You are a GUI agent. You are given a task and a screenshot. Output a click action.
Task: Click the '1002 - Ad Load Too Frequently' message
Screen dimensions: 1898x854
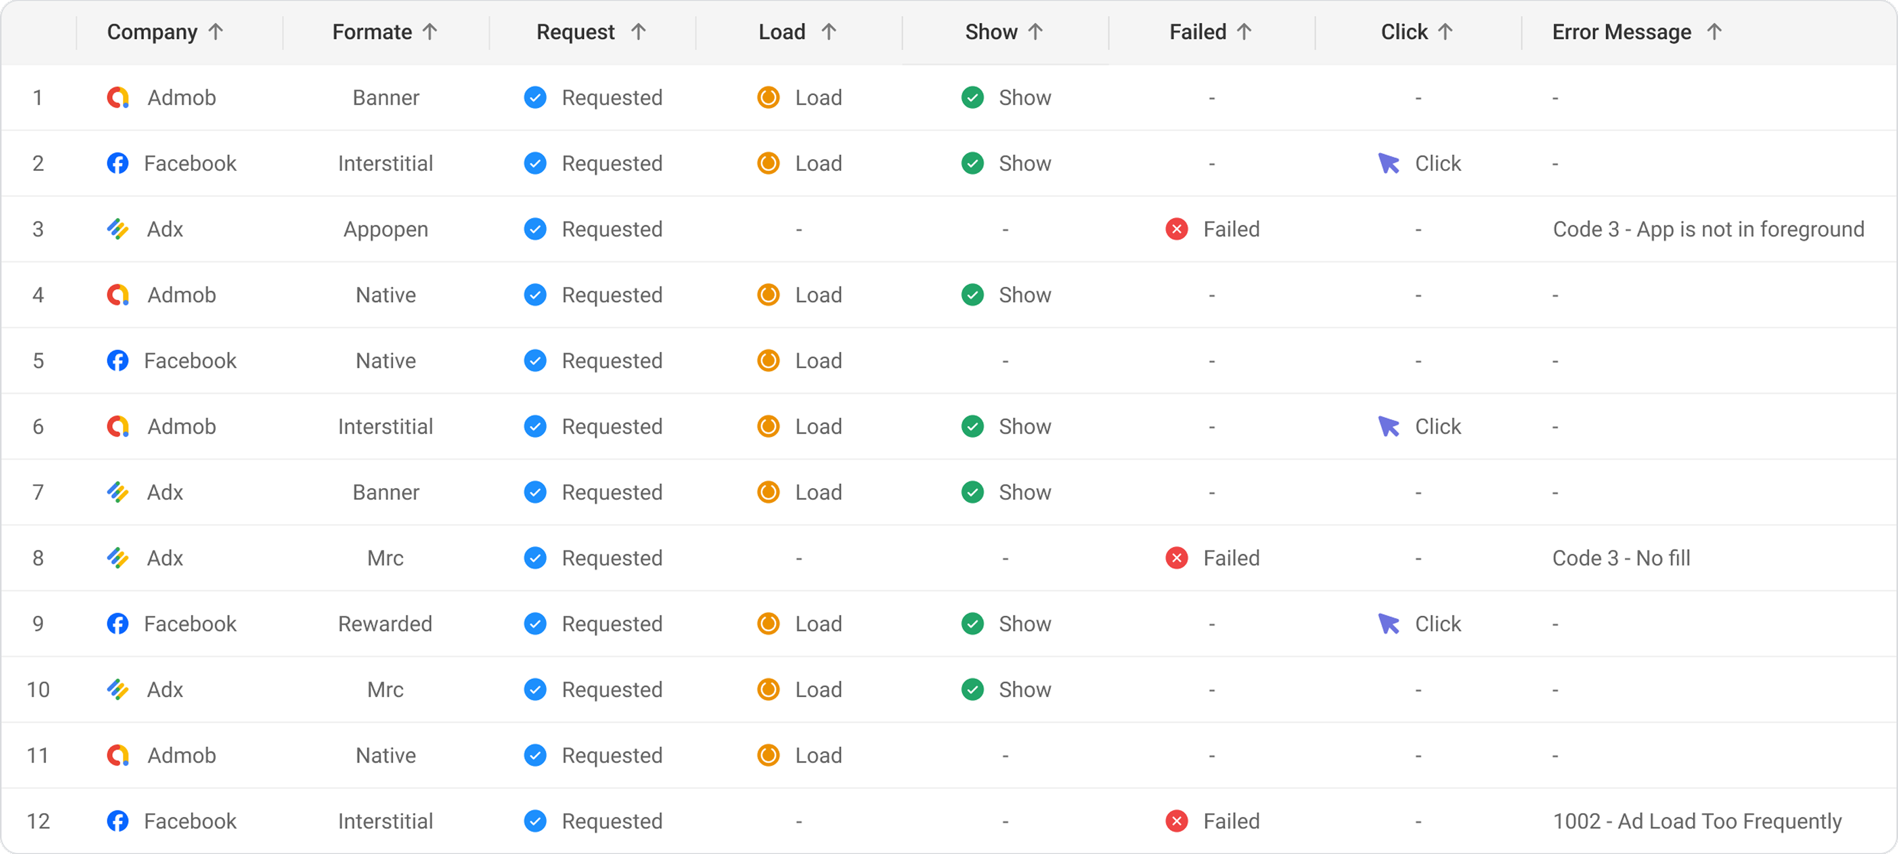(x=1697, y=821)
